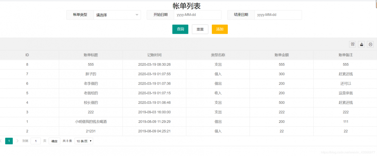377x156 pixels.
Task: Click the amount cell 500
Action: pos(282,103)
